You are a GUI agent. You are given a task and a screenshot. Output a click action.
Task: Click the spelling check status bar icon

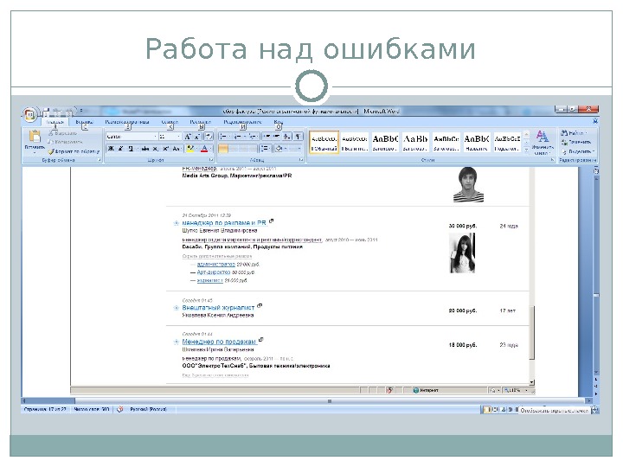tap(120, 409)
